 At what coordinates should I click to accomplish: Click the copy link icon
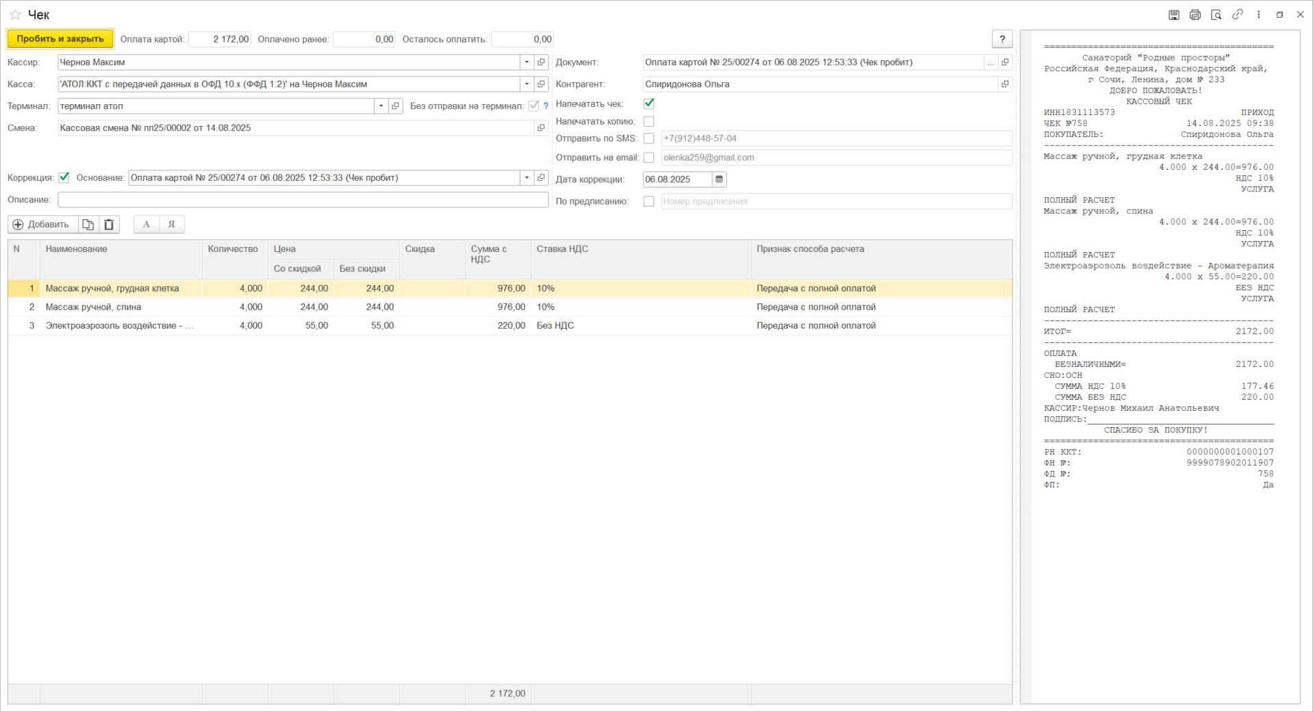pos(1237,14)
